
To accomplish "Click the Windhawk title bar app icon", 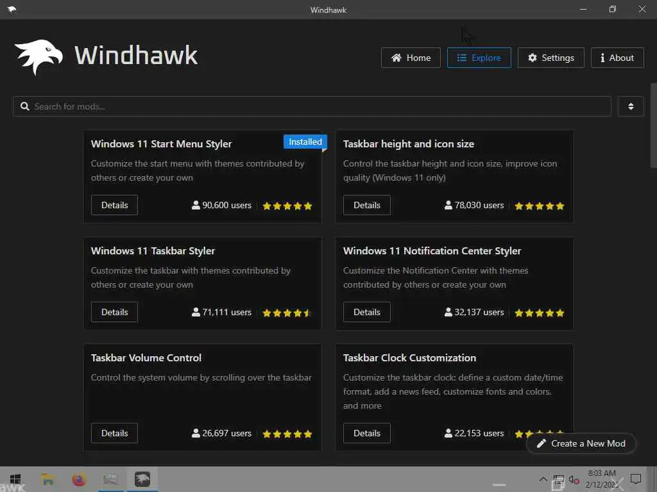I will [x=12, y=9].
